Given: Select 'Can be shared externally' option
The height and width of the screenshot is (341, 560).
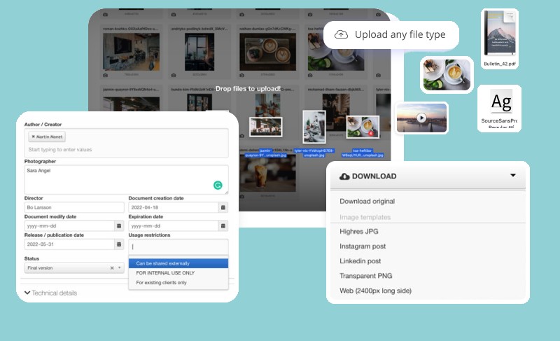Looking at the screenshot, I should click(x=178, y=263).
